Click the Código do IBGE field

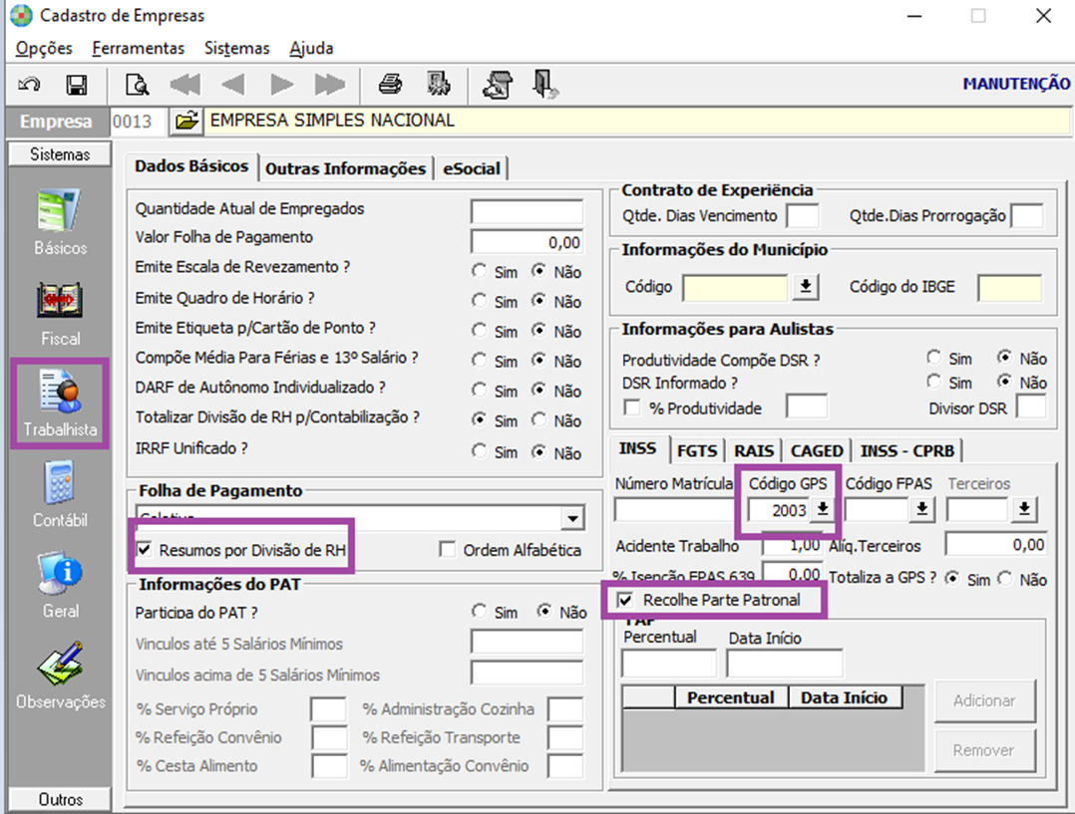coord(1010,288)
